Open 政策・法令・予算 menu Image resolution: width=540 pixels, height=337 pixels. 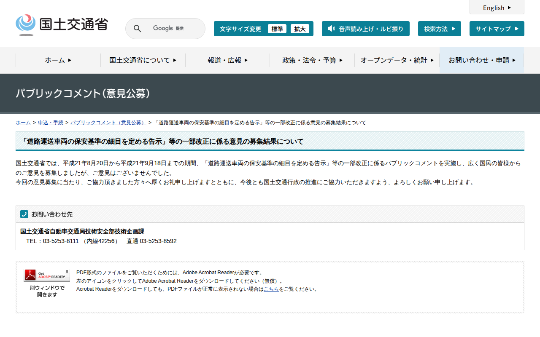click(312, 60)
